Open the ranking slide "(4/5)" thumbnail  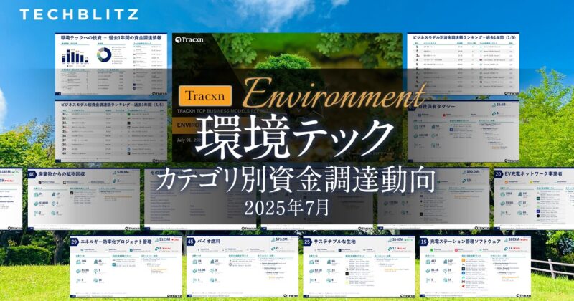tap(111, 131)
